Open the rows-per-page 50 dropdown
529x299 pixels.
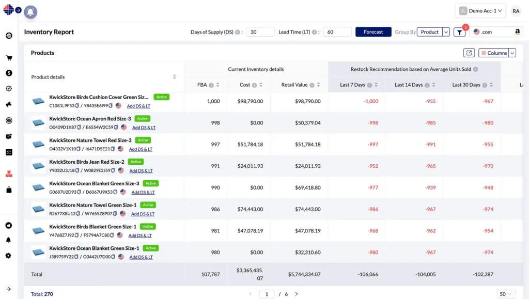coord(506,294)
